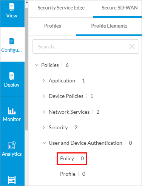Expand the Application policies node

[44, 81]
